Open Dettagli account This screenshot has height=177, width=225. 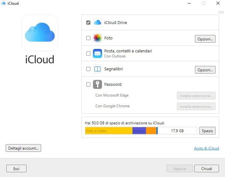23,148
